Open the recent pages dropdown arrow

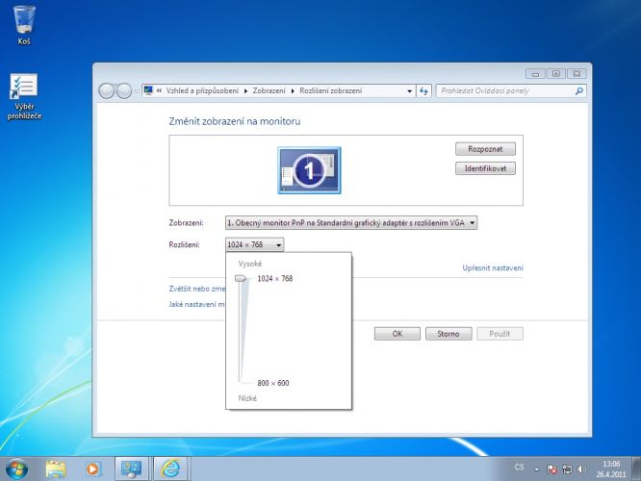coord(136,91)
